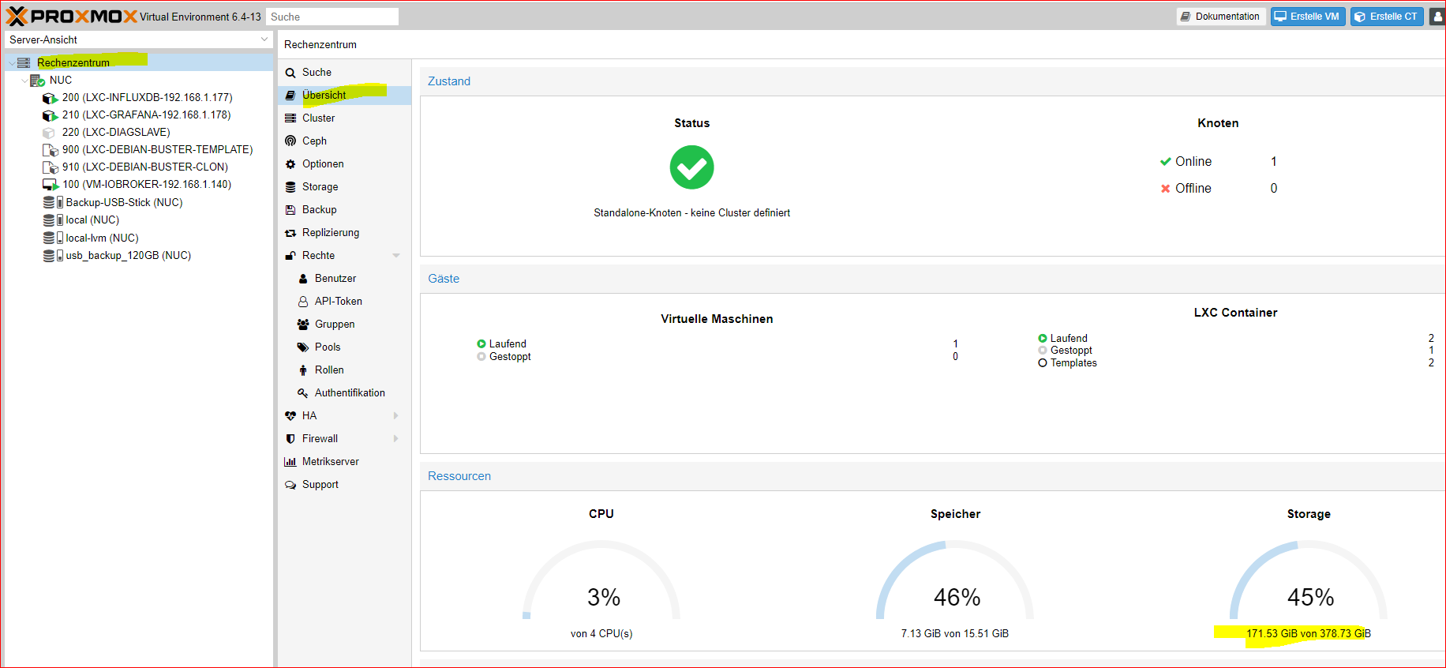The width and height of the screenshot is (1446, 668).
Task: Click the LXC Container Templates row
Action: 1236,363
